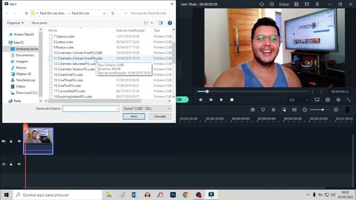Click the Entrar login button
356x200 pixels.
point(284,4)
